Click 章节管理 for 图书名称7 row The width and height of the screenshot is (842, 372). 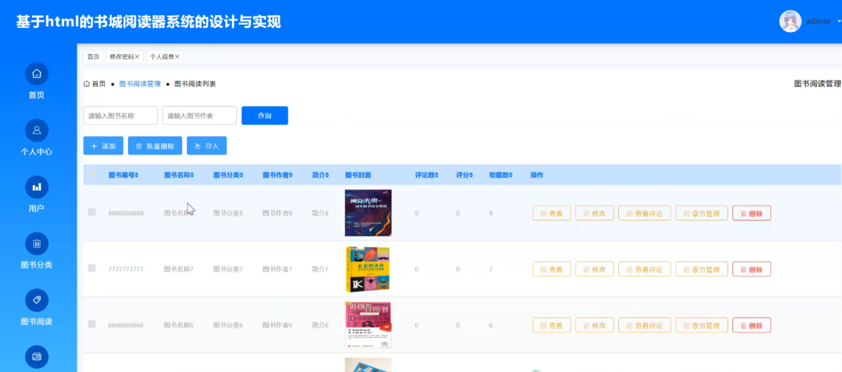tap(702, 269)
